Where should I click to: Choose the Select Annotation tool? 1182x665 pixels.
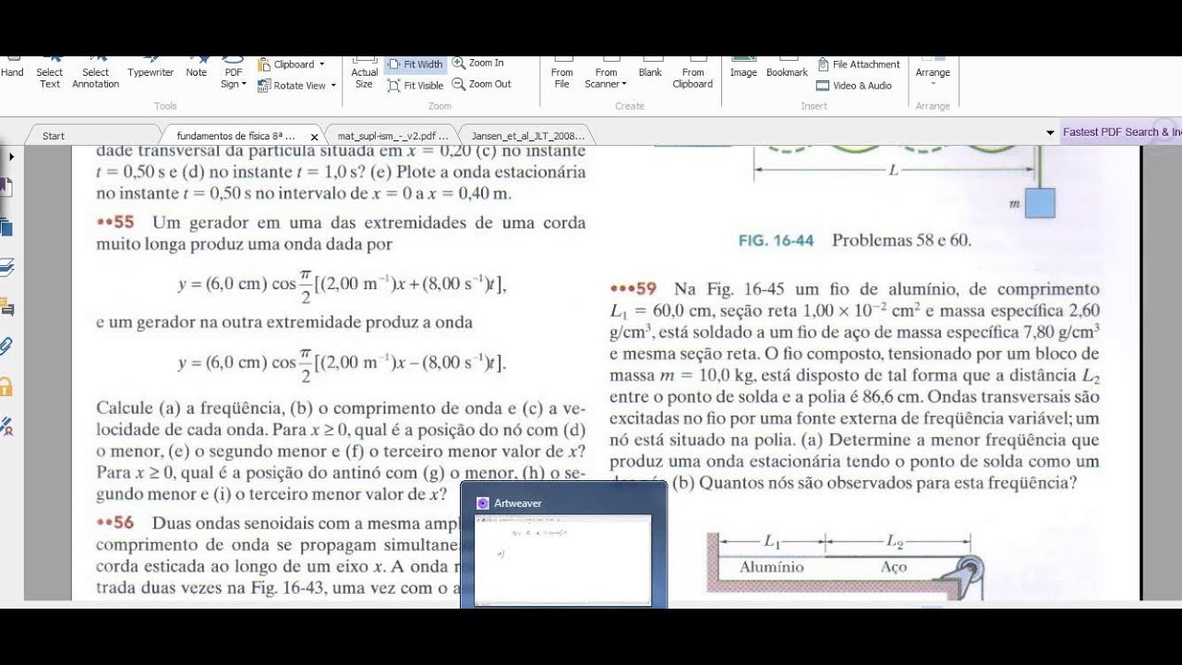pyautogui.click(x=95, y=72)
